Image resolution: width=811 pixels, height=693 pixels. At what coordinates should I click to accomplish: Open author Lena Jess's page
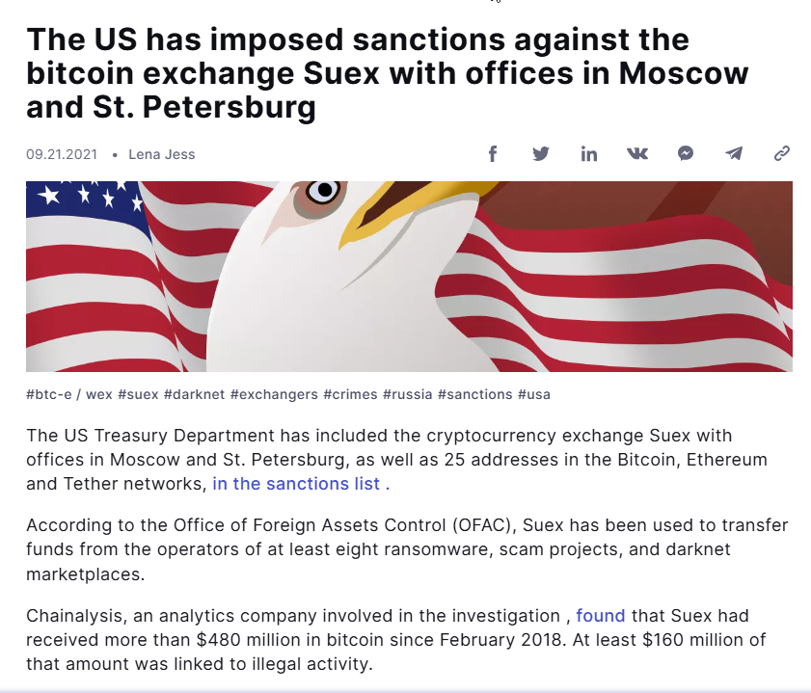coord(162,154)
